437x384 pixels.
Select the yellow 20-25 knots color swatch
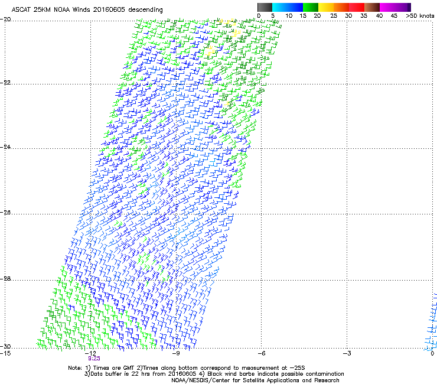click(x=326, y=7)
